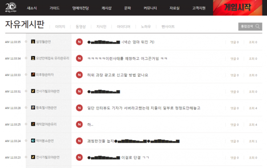Click 댓글 0 in the 미후왕@하자 row
Image resolution: width=267 pixels, height=168 pixels.
(235, 75)
